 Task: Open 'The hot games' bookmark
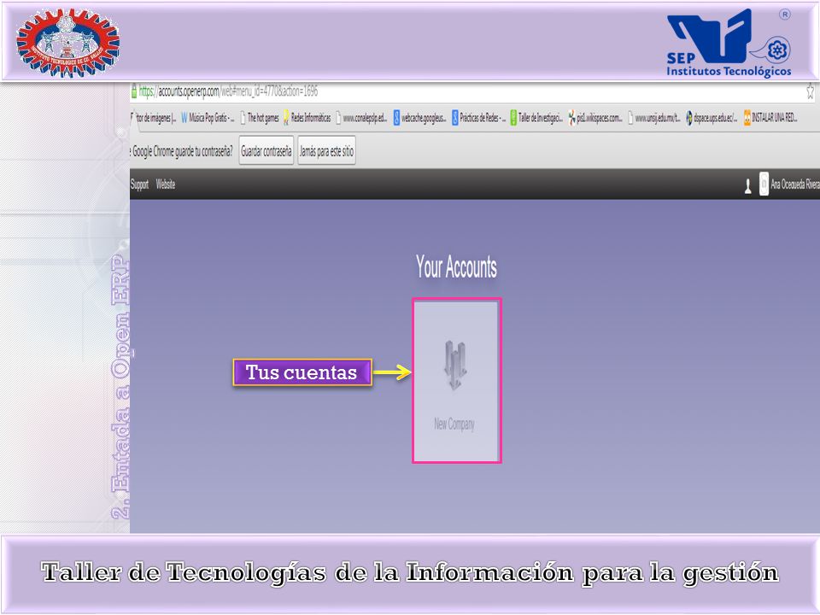pyautogui.click(x=260, y=118)
